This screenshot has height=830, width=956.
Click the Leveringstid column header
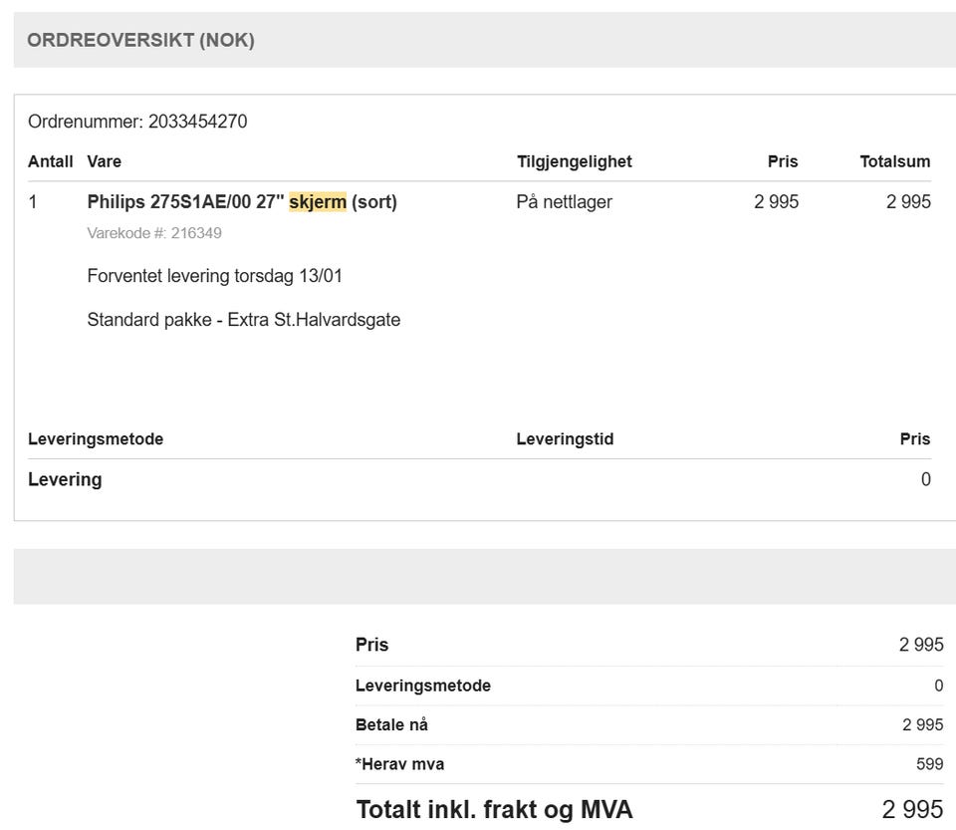pyautogui.click(x=565, y=438)
